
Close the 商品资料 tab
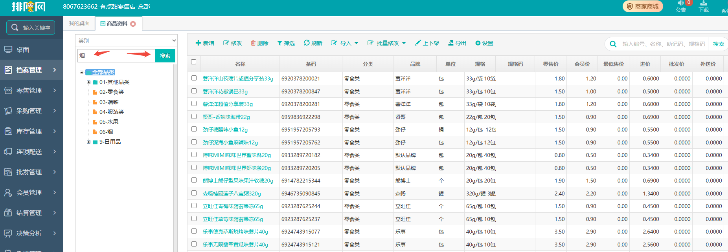point(133,24)
